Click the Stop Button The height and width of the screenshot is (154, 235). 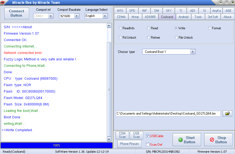pos(218,140)
